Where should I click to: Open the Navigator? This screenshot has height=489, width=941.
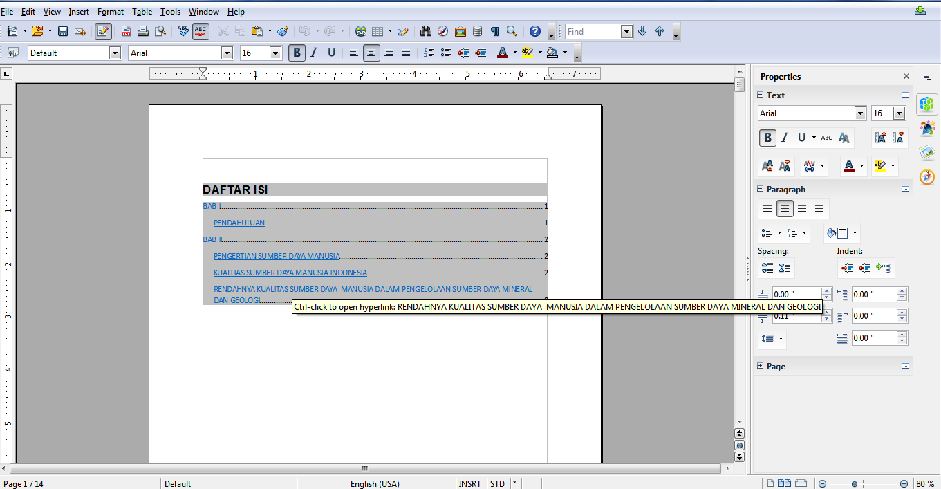(x=442, y=31)
